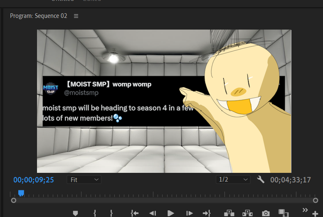Click the video preview frame
This screenshot has width=323, height=217.
click(x=164, y=101)
